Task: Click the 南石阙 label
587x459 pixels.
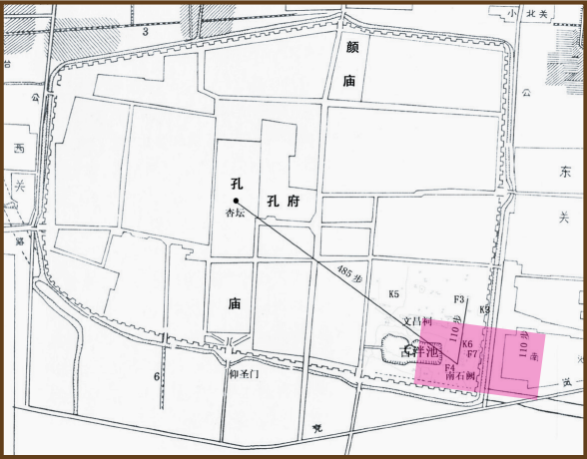Action: (460, 375)
